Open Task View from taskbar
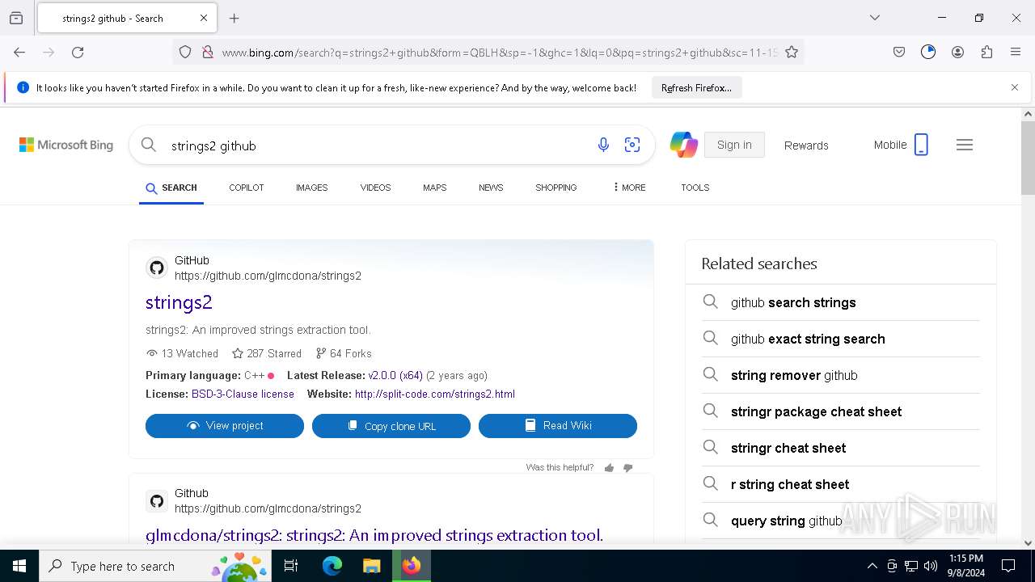Viewport: 1035px width, 582px height. (292, 566)
